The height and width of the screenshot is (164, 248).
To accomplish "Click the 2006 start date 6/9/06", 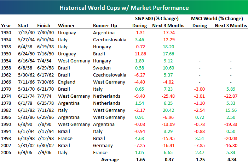I will [x=25, y=152].
